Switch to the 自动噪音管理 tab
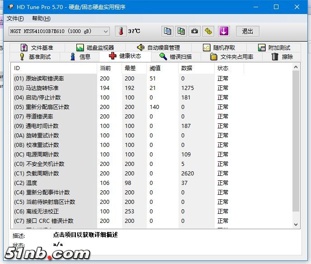 (158, 47)
